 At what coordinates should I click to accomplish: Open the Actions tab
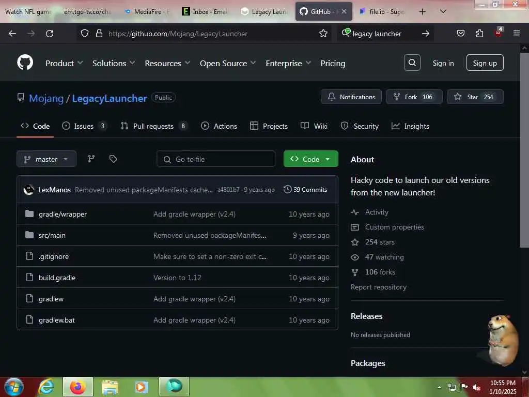coord(219,126)
